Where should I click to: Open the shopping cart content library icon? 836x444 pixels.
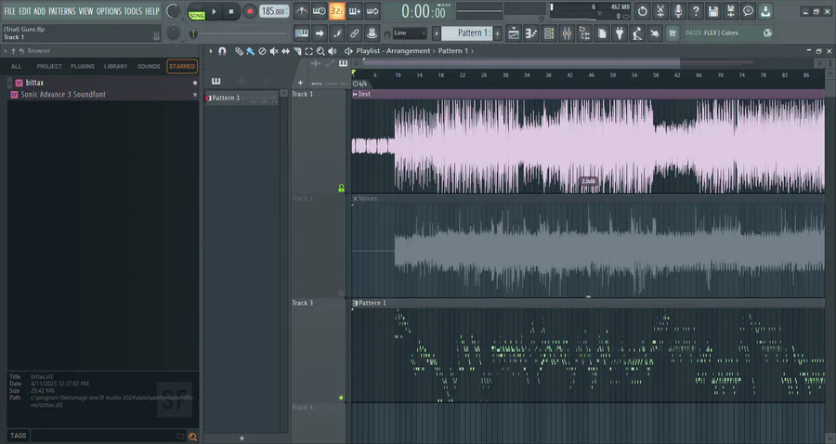pyautogui.click(x=673, y=33)
